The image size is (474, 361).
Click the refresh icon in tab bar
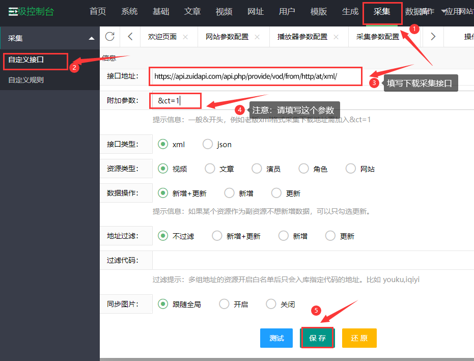point(109,36)
